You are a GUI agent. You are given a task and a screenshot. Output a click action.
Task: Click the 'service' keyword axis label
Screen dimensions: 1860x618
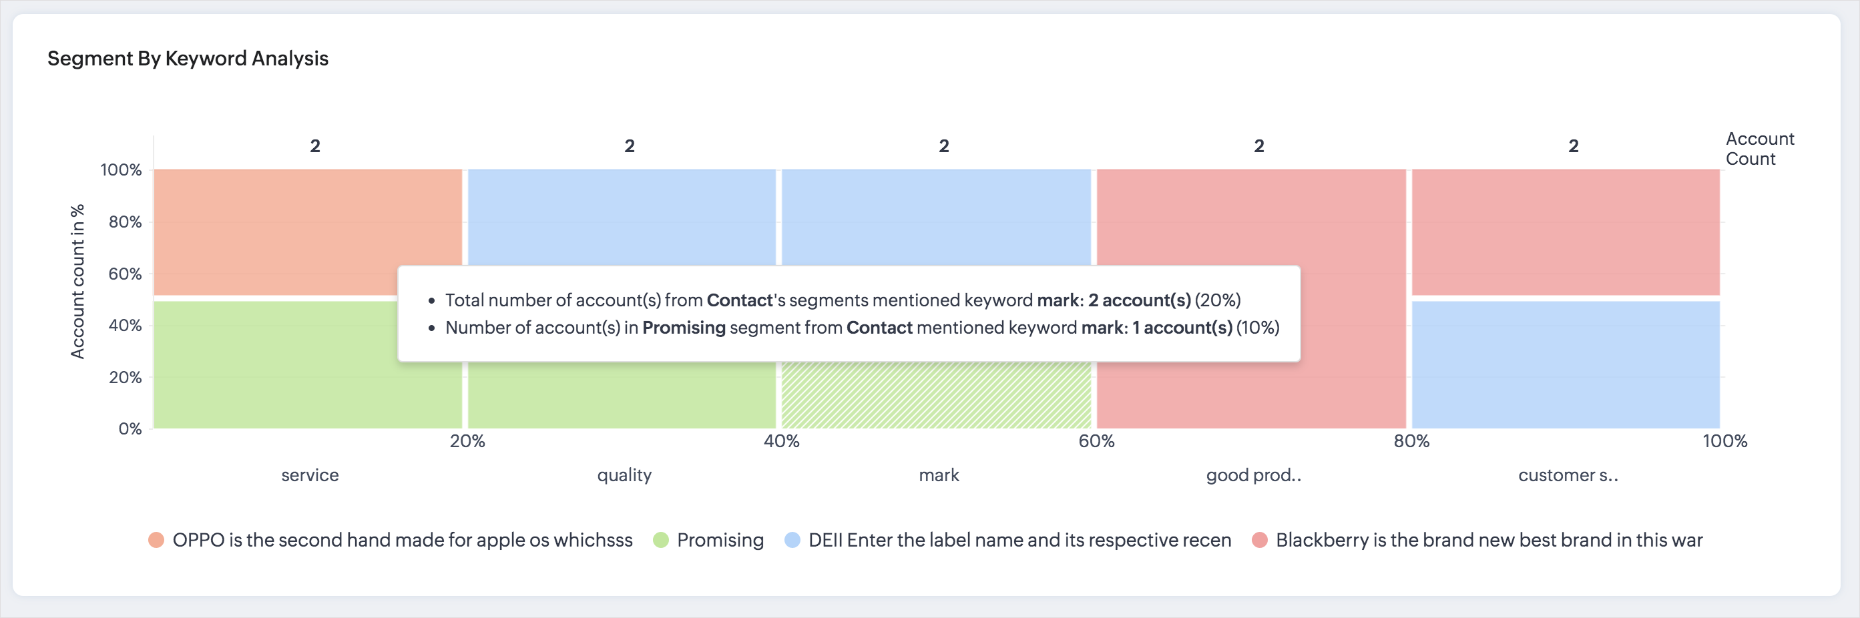(310, 475)
